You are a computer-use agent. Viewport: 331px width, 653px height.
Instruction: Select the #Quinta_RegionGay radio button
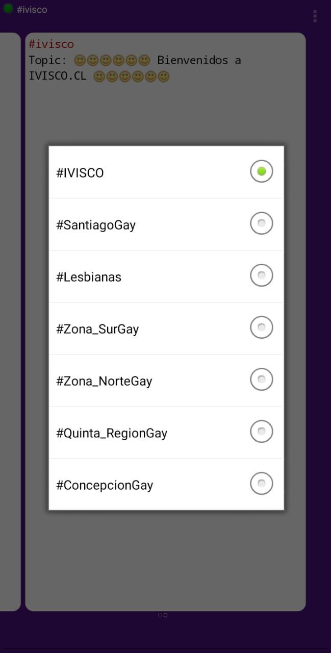(x=261, y=432)
